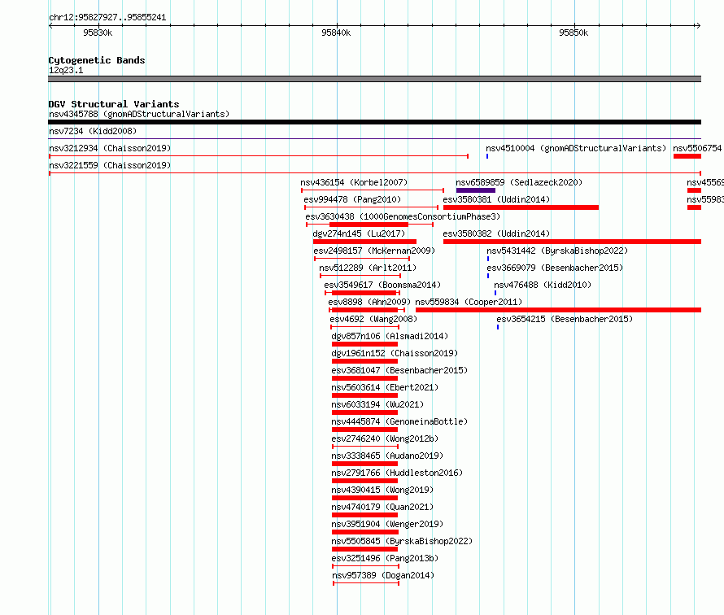This screenshot has width=724, height=615.
Task: Open esv3681047 (Besenbacher2015) label
Action: 399,370
